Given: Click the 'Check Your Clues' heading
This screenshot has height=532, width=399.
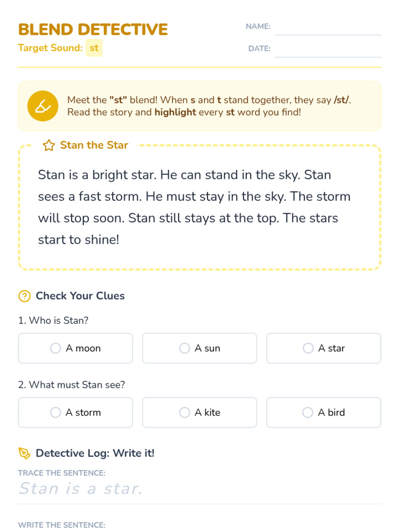Looking at the screenshot, I should (80, 296).
